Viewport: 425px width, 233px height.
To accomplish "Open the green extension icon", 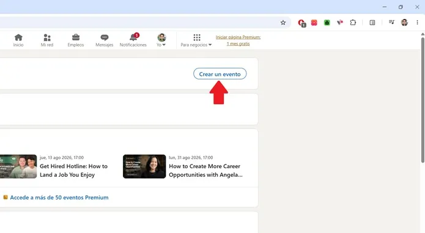I will point(327,23).
